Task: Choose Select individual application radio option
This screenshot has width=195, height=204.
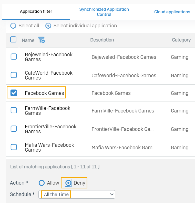Action: point(48,26)
